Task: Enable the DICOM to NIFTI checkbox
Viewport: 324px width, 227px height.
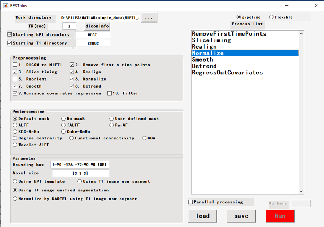Action: pyautogui.click(x=15, y=65)
